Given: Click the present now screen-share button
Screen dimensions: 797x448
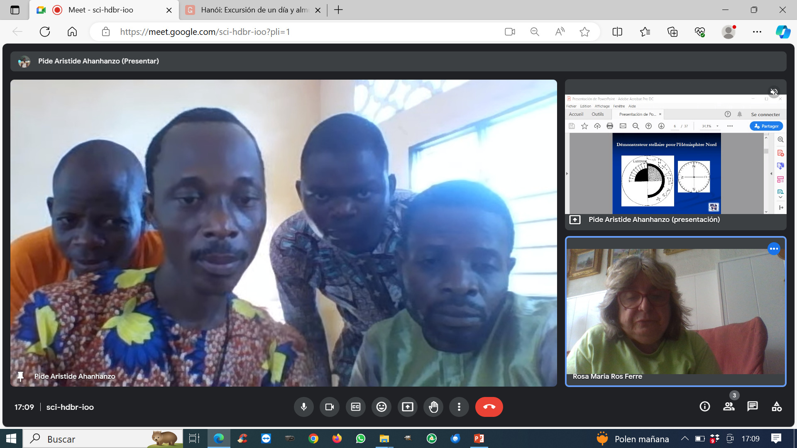Looking at the screenshot, I should [408, 407].
